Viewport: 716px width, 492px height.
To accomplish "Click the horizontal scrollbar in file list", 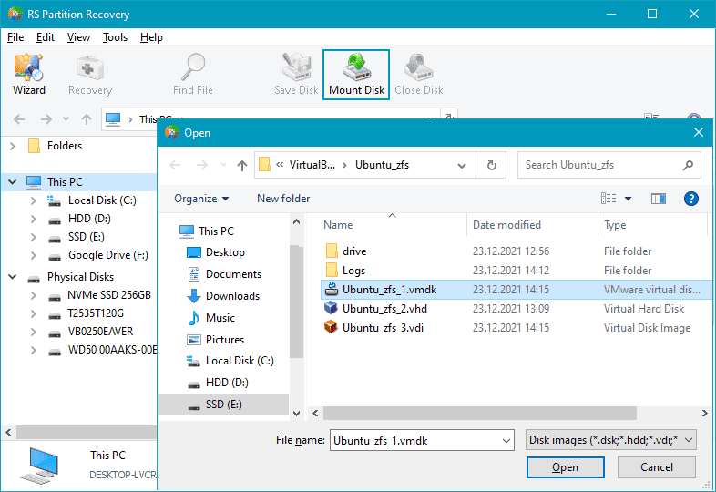I will point(479,413).
